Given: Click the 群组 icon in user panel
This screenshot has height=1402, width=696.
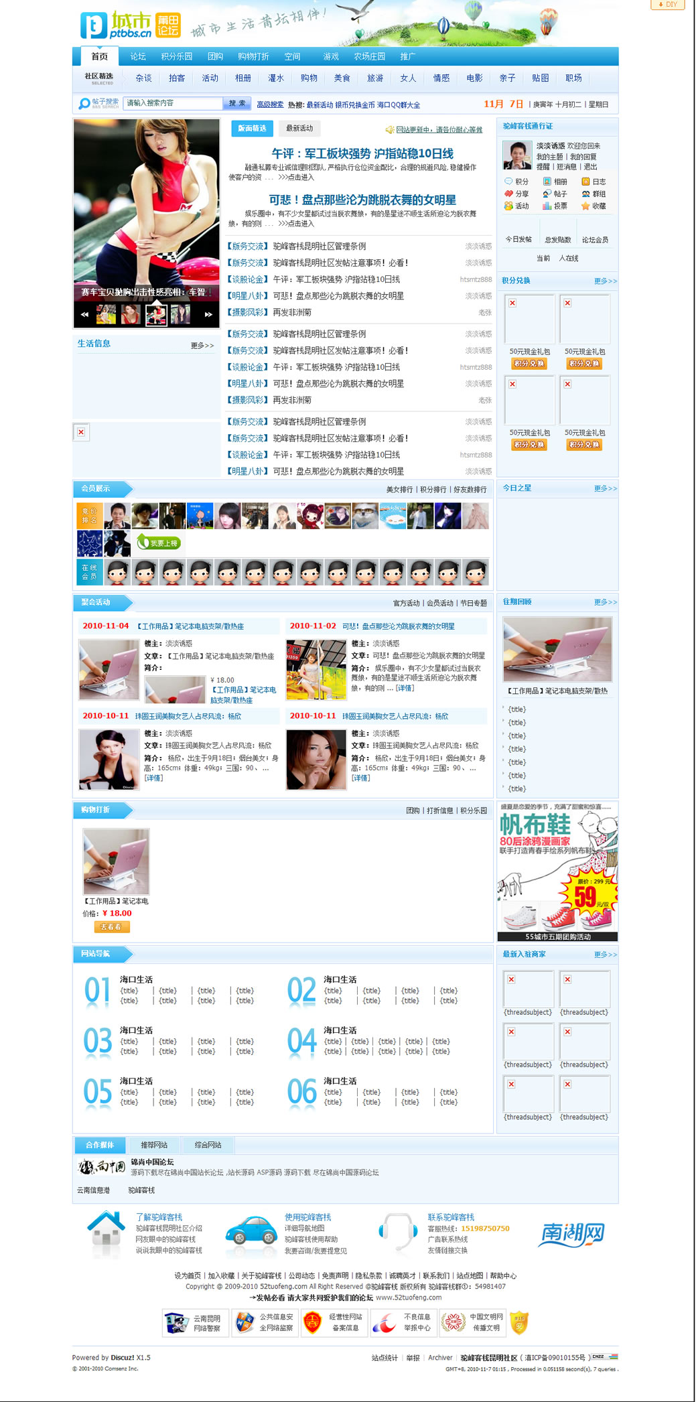Looking at the screenshot, I should 585,194.
